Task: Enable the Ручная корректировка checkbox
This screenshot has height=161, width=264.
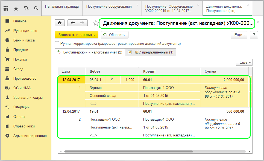Action: [57, 44]
